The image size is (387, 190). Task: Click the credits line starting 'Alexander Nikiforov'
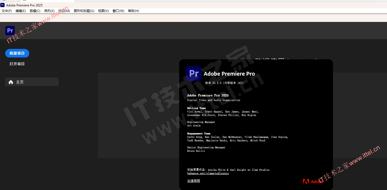tap(222, 115)
